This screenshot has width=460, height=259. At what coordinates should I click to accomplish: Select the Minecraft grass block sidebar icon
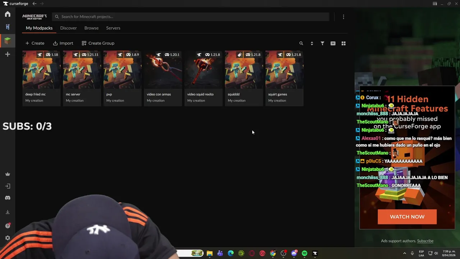[8, 41]
